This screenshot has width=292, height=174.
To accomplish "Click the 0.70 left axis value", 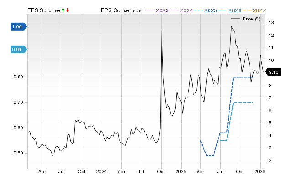I will point(18,102).
